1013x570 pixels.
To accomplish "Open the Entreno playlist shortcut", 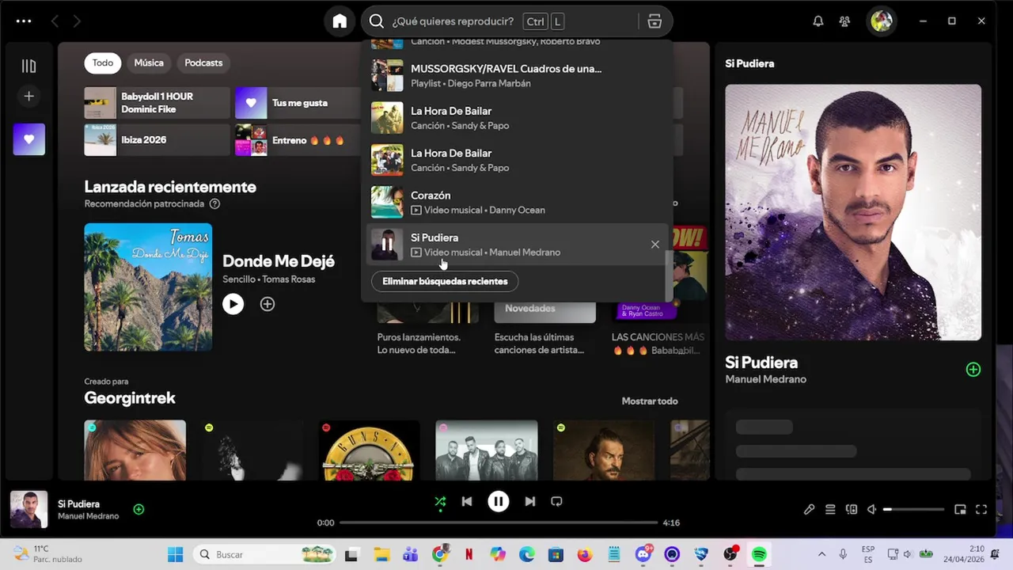I will pos(298,140).
